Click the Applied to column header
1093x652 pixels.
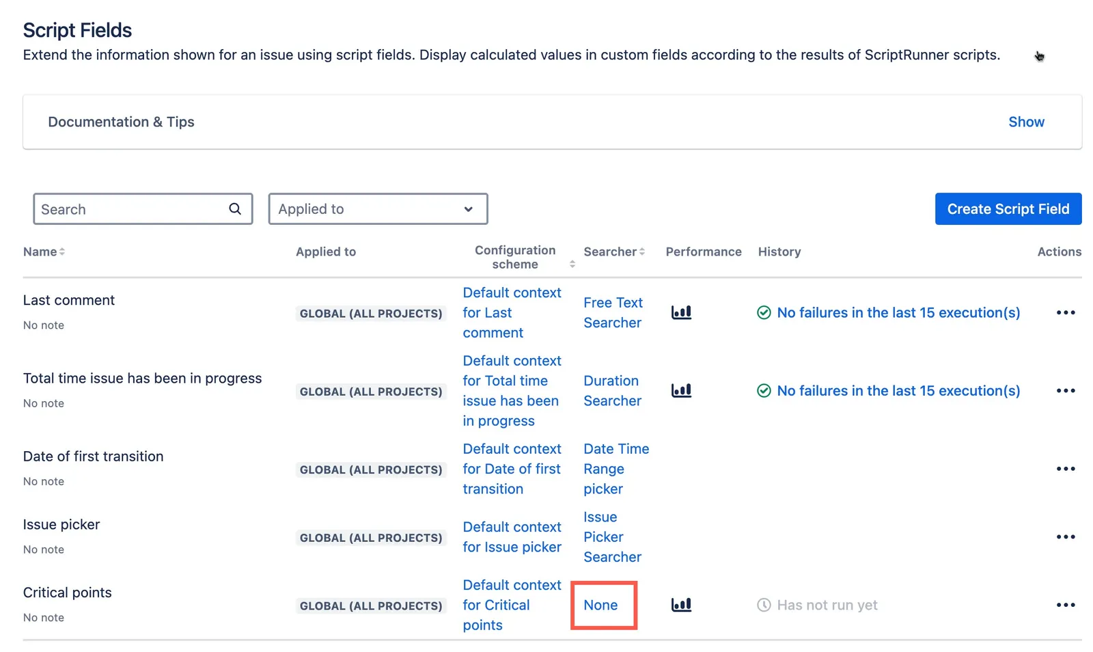click(x=326, y=252)
